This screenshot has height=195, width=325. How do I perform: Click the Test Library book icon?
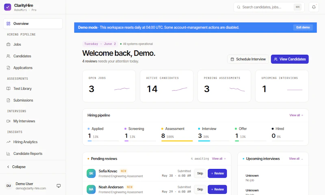pyautogui.click(x=8, y=89)
